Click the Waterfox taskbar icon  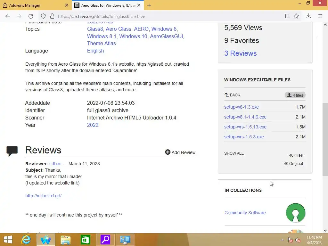(46, 240)
